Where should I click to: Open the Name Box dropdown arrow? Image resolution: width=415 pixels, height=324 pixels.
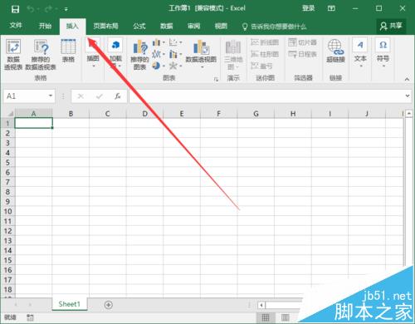(51, 96)
